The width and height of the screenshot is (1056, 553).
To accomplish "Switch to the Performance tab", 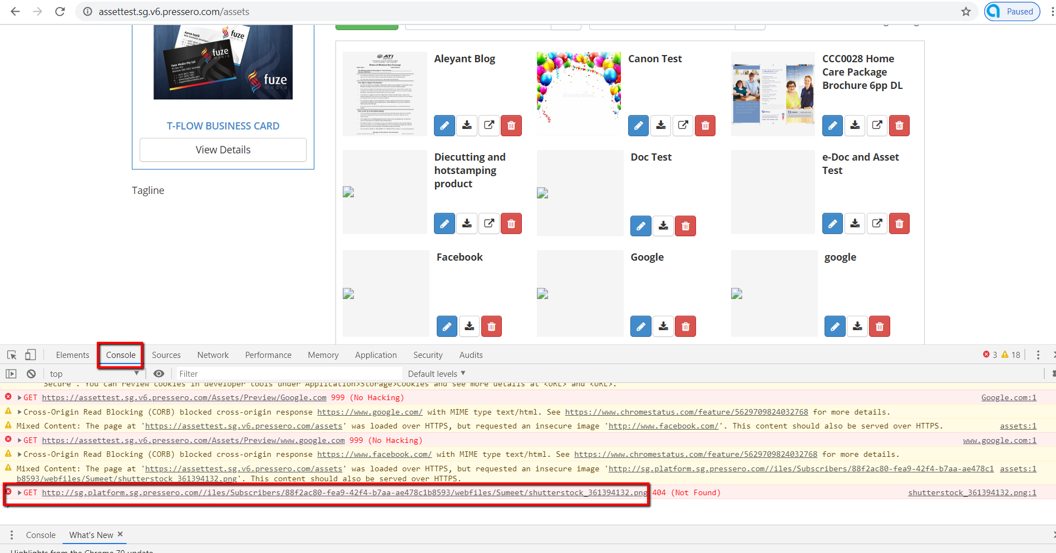I will click(x=268, y=355).
